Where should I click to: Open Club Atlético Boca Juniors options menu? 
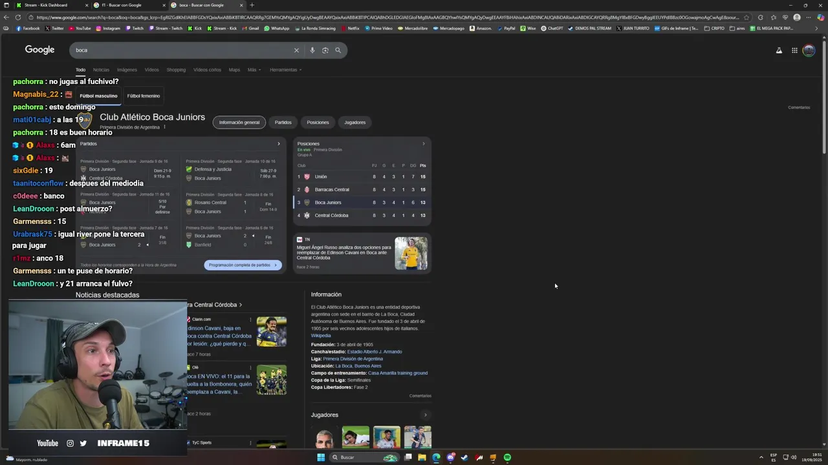coord(164,127)
